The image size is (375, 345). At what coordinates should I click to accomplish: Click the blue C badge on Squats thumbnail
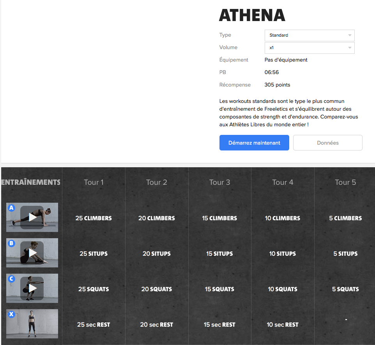11,278
